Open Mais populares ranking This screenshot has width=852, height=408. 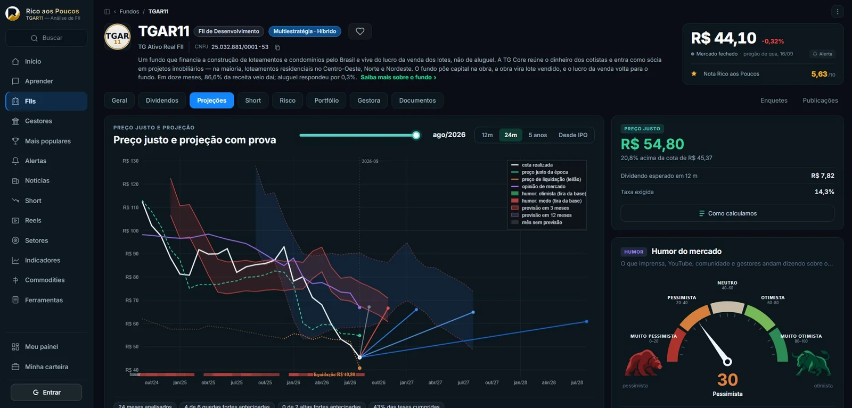point(46,141)
